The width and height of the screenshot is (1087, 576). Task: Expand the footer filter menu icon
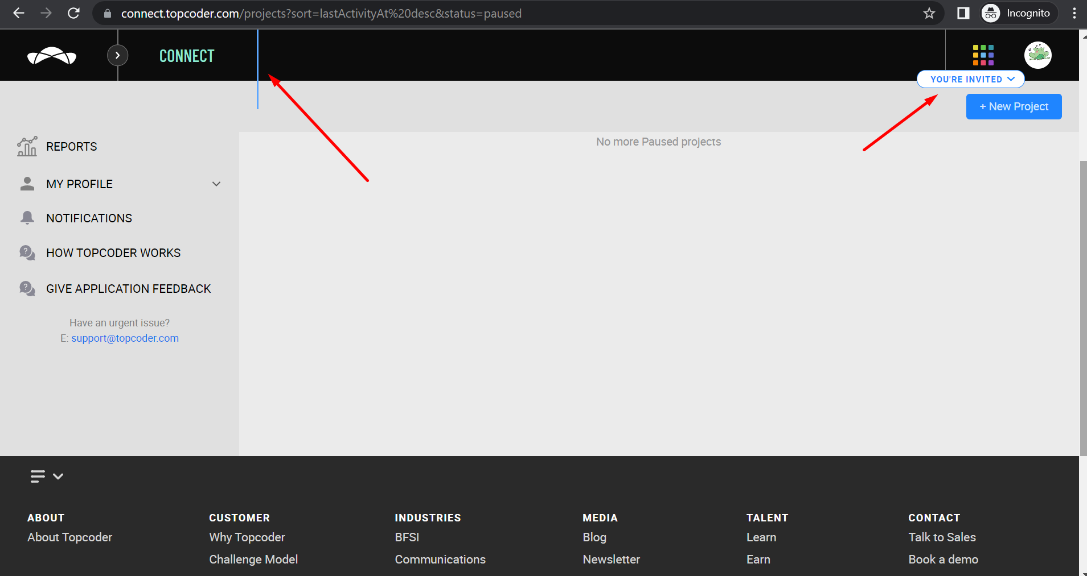pyautogui.click(x=47, y=476)
